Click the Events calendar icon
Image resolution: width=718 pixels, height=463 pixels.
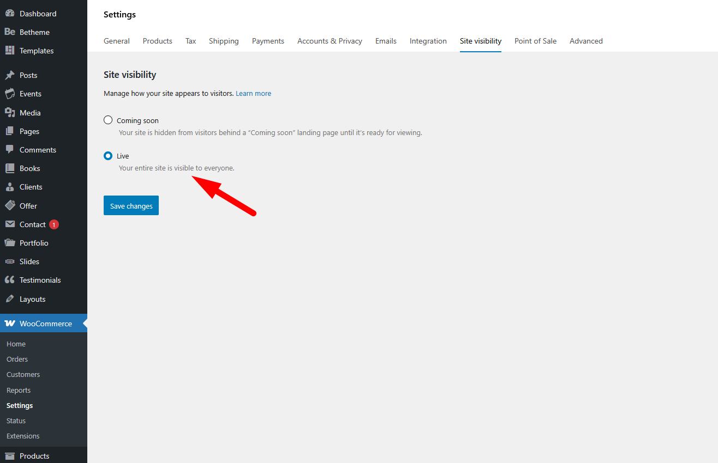pos(10,94)
